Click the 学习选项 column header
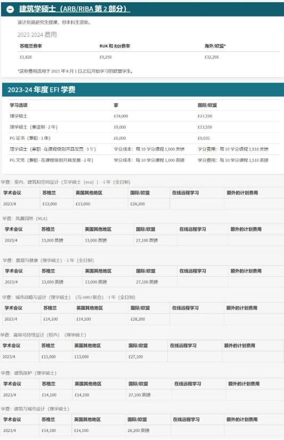Viewport: 284px width, 440px height. 19,105
